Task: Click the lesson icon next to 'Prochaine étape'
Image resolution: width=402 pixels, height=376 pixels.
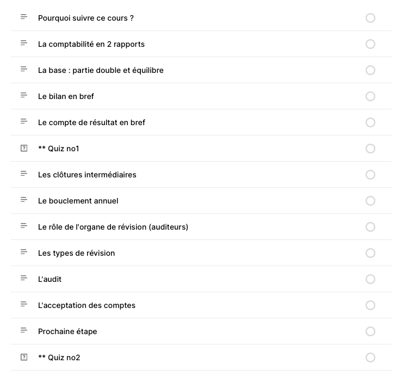Action: (x=24, y=331)
